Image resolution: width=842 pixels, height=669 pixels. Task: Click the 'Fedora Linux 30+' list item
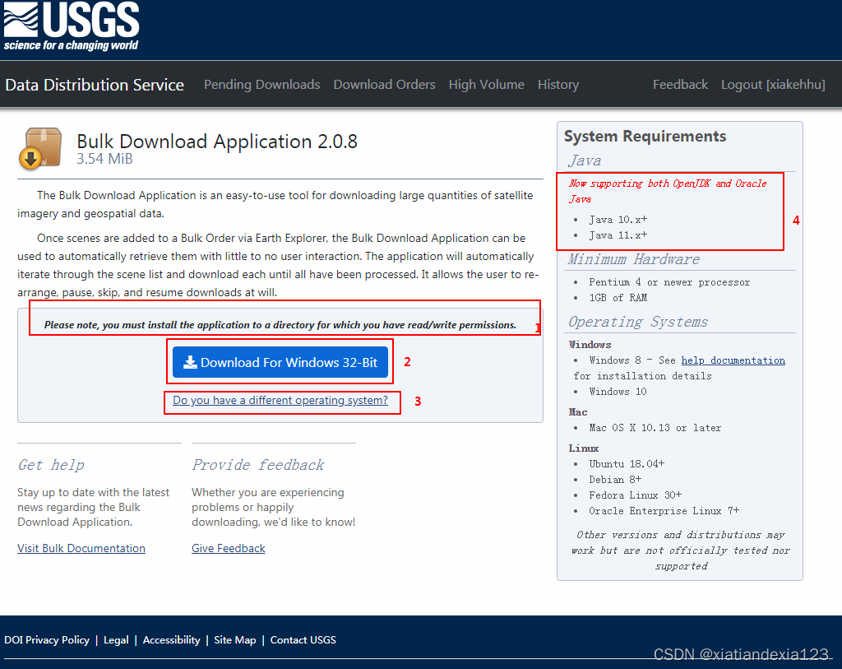coord(636,495)
